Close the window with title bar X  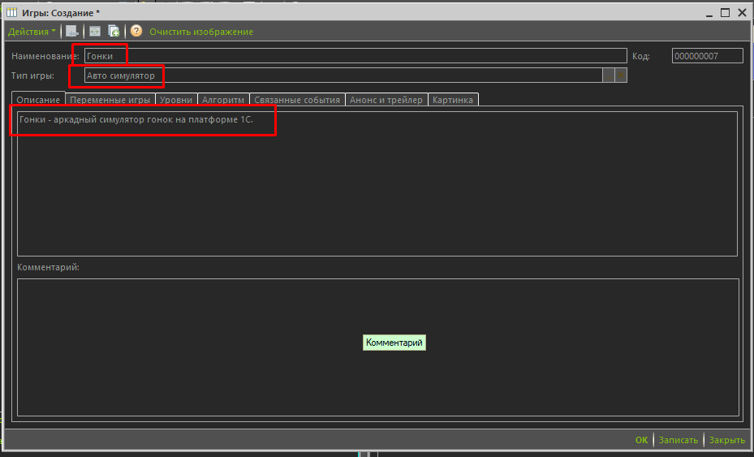coord(742,12)
